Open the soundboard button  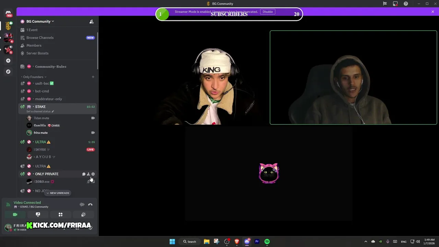(83, 214)
